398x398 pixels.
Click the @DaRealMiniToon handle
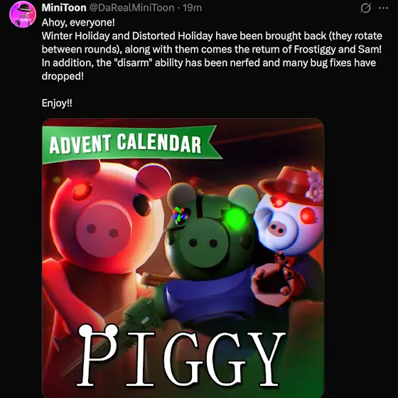[131, 8]
